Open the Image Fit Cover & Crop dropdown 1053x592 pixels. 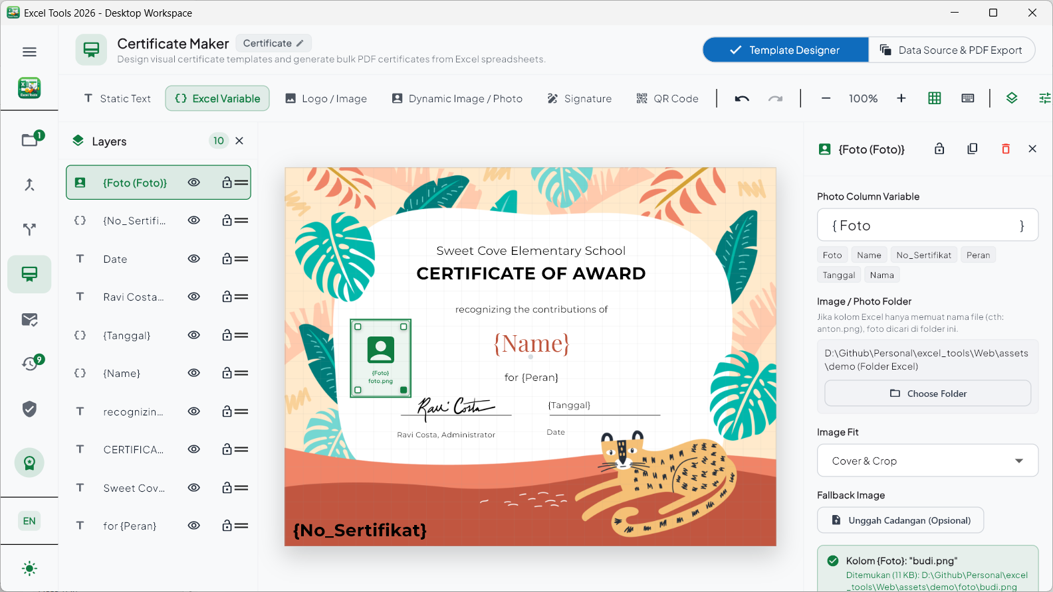click(927, 461)
